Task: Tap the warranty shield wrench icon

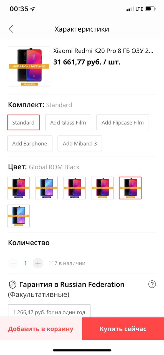Action: coord(12,285)
